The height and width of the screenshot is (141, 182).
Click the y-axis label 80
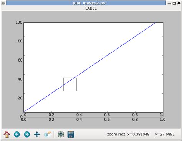pos(20,41)
